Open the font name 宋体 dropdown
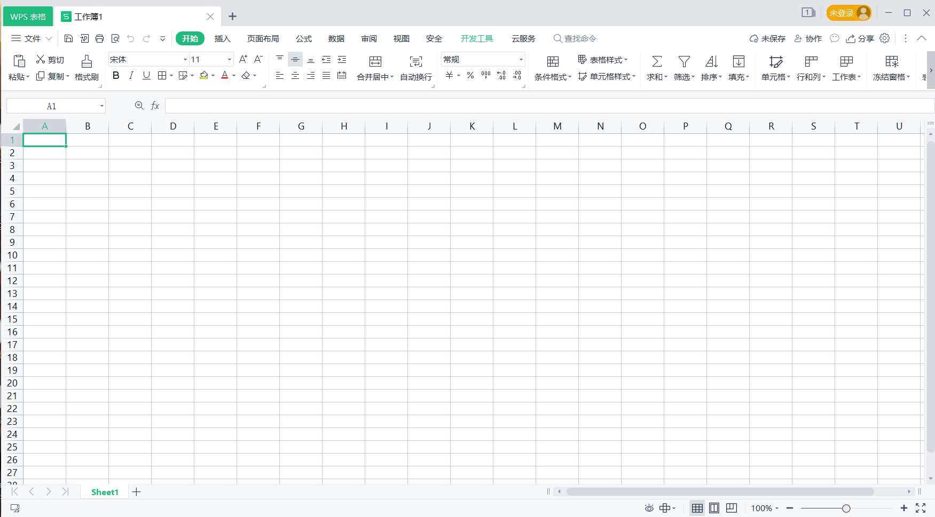The height and width of the screenshot is (517, 935). [185, 60]
